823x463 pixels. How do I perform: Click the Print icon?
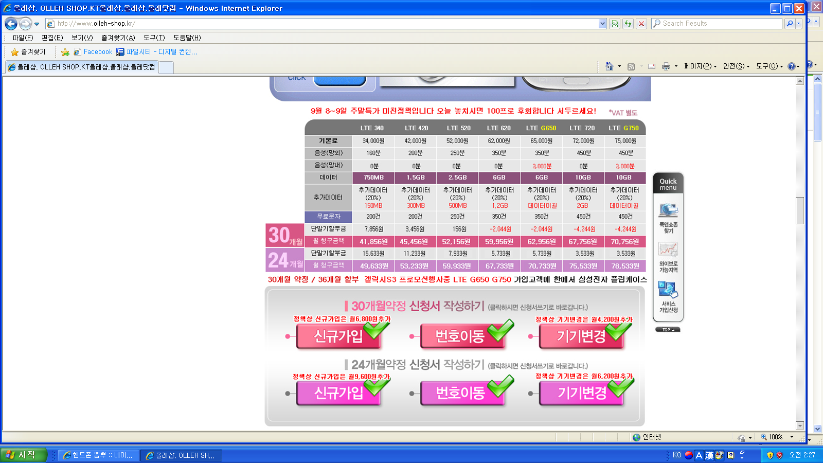tap(666, 66)
